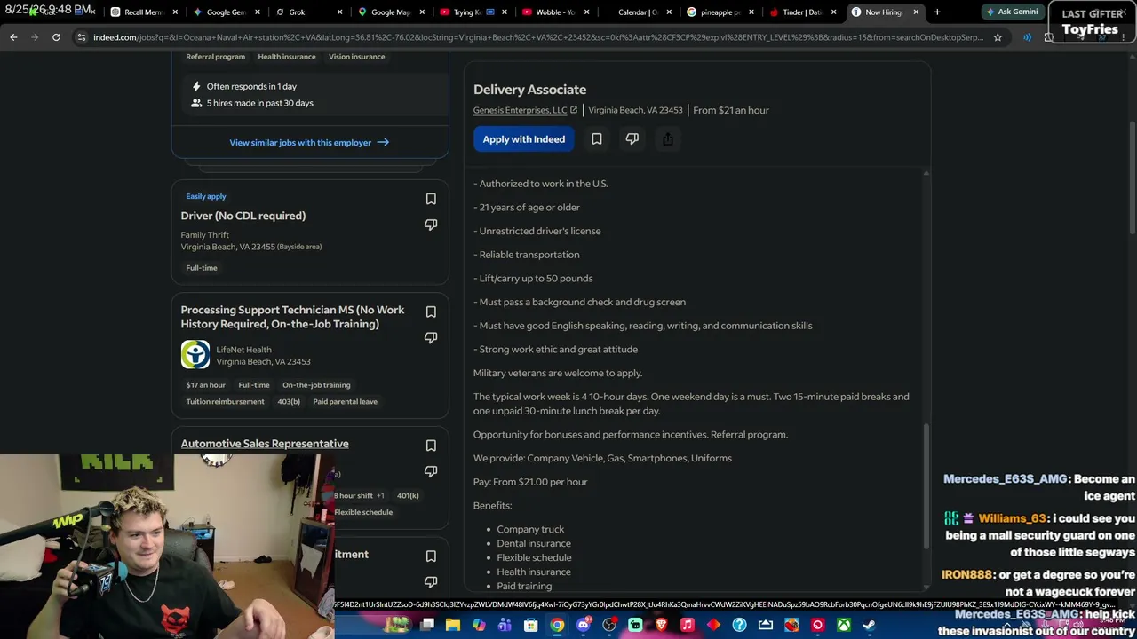Open Automotive Sales Representative listing
Screen dimensions: 1137x639
(265, 444)
